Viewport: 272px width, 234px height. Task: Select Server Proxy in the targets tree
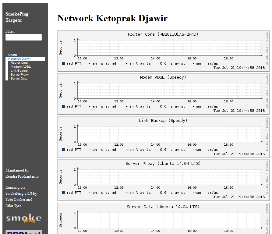19,74
